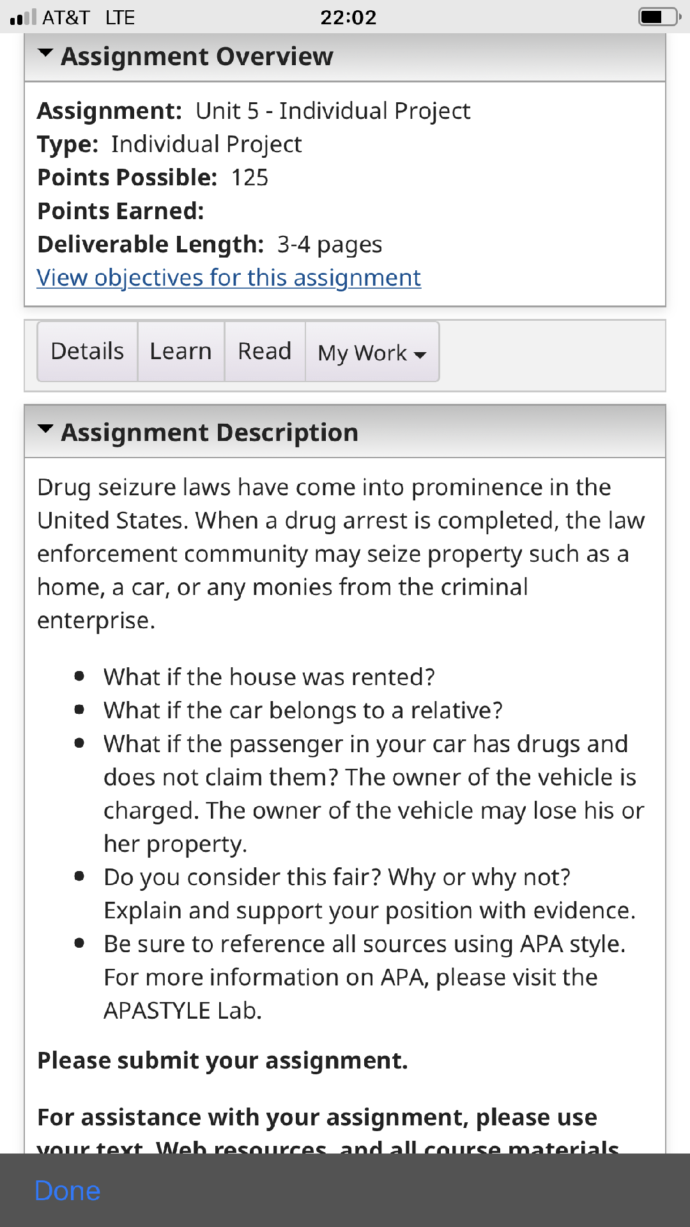Open View objectives for this assignment link
This screenshot has width=690, height=1227.
[229, 278]
